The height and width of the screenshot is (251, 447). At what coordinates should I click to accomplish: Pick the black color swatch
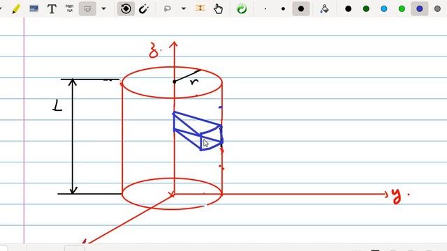tap(348, 9)
